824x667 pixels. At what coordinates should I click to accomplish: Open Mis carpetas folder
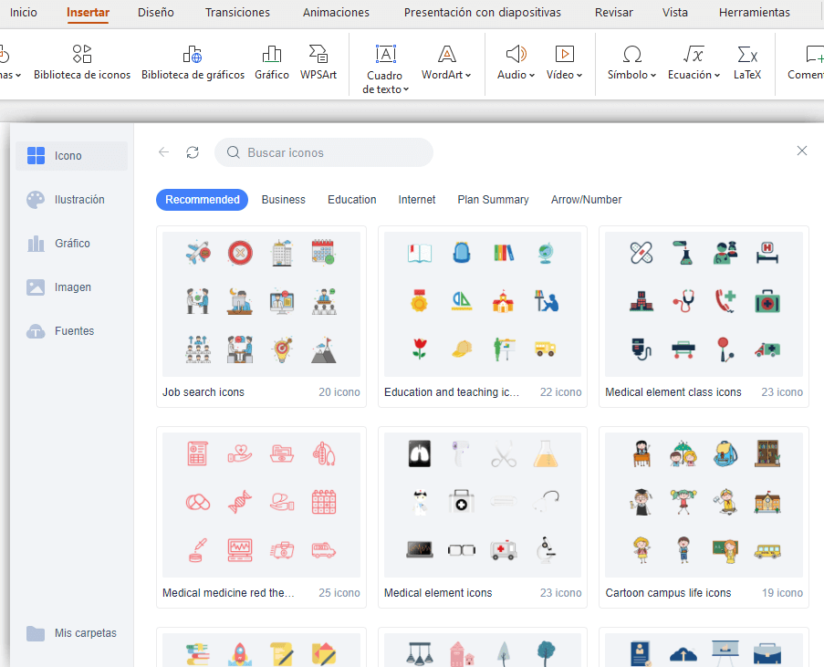coord(71,633)
